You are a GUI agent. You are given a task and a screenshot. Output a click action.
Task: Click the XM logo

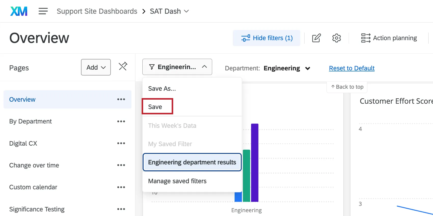coord(19,11)
